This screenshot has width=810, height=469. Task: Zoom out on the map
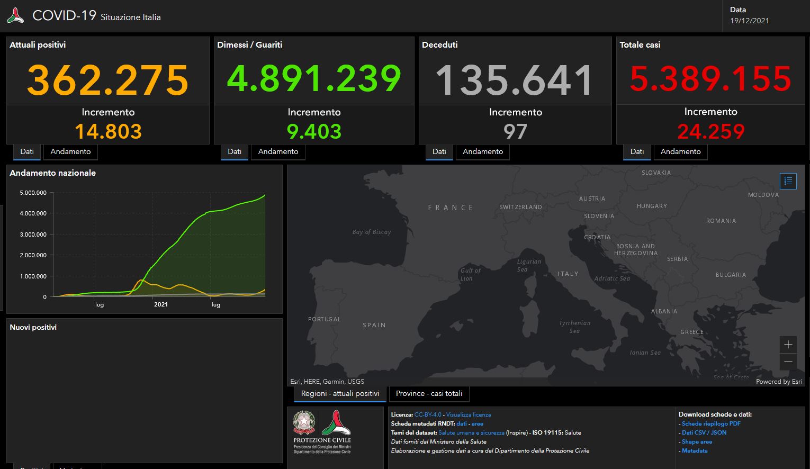coord(788,362)
